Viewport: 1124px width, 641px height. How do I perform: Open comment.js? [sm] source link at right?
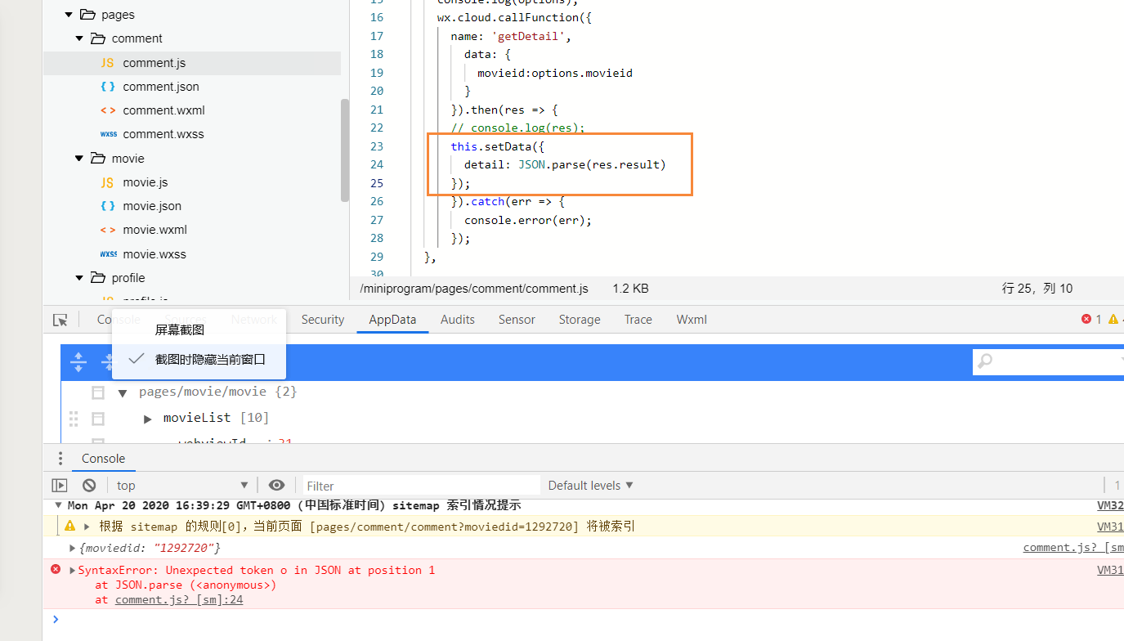click(1073, 547)
